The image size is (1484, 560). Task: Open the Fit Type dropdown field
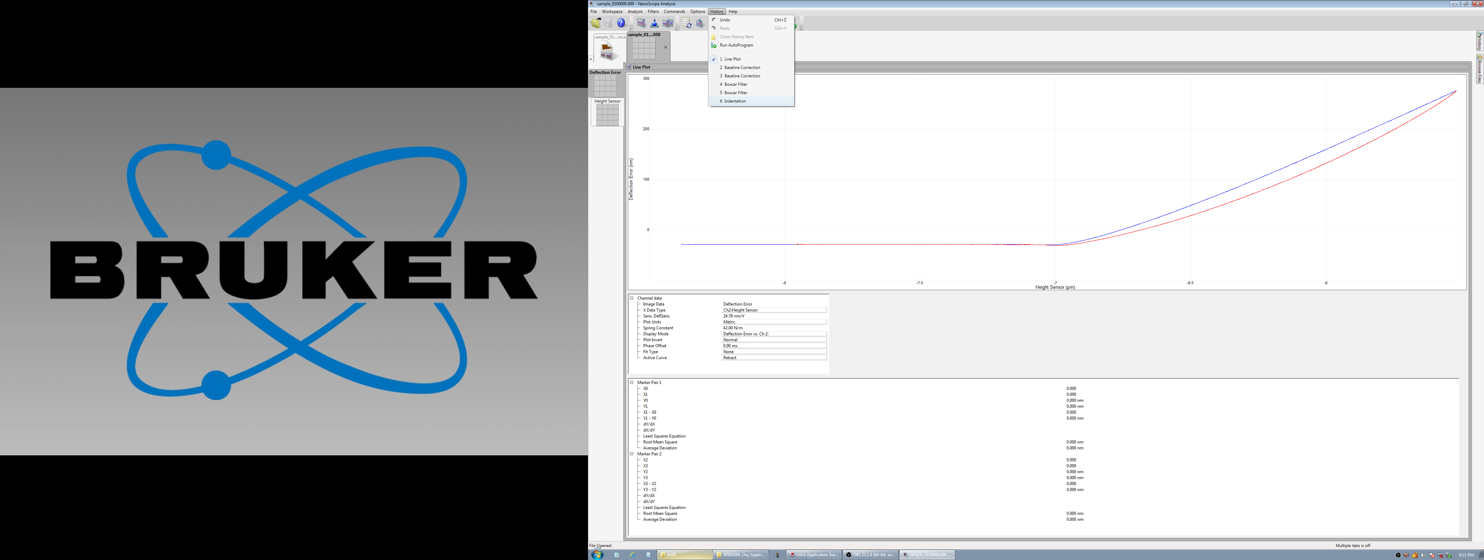(774, 351)
